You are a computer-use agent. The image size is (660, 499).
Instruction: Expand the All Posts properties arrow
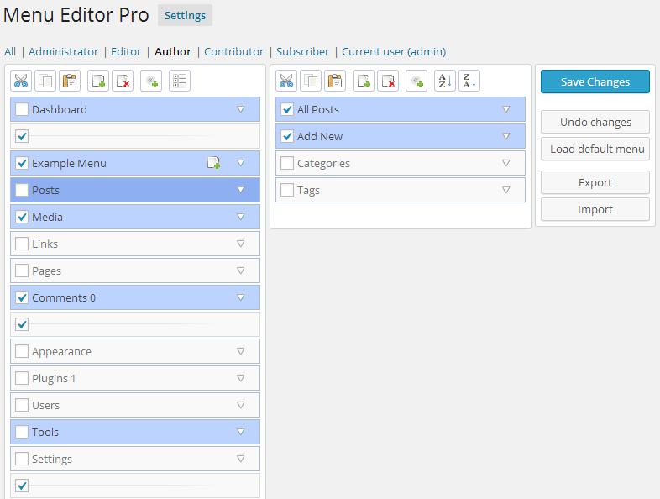(x=506, y=109)
